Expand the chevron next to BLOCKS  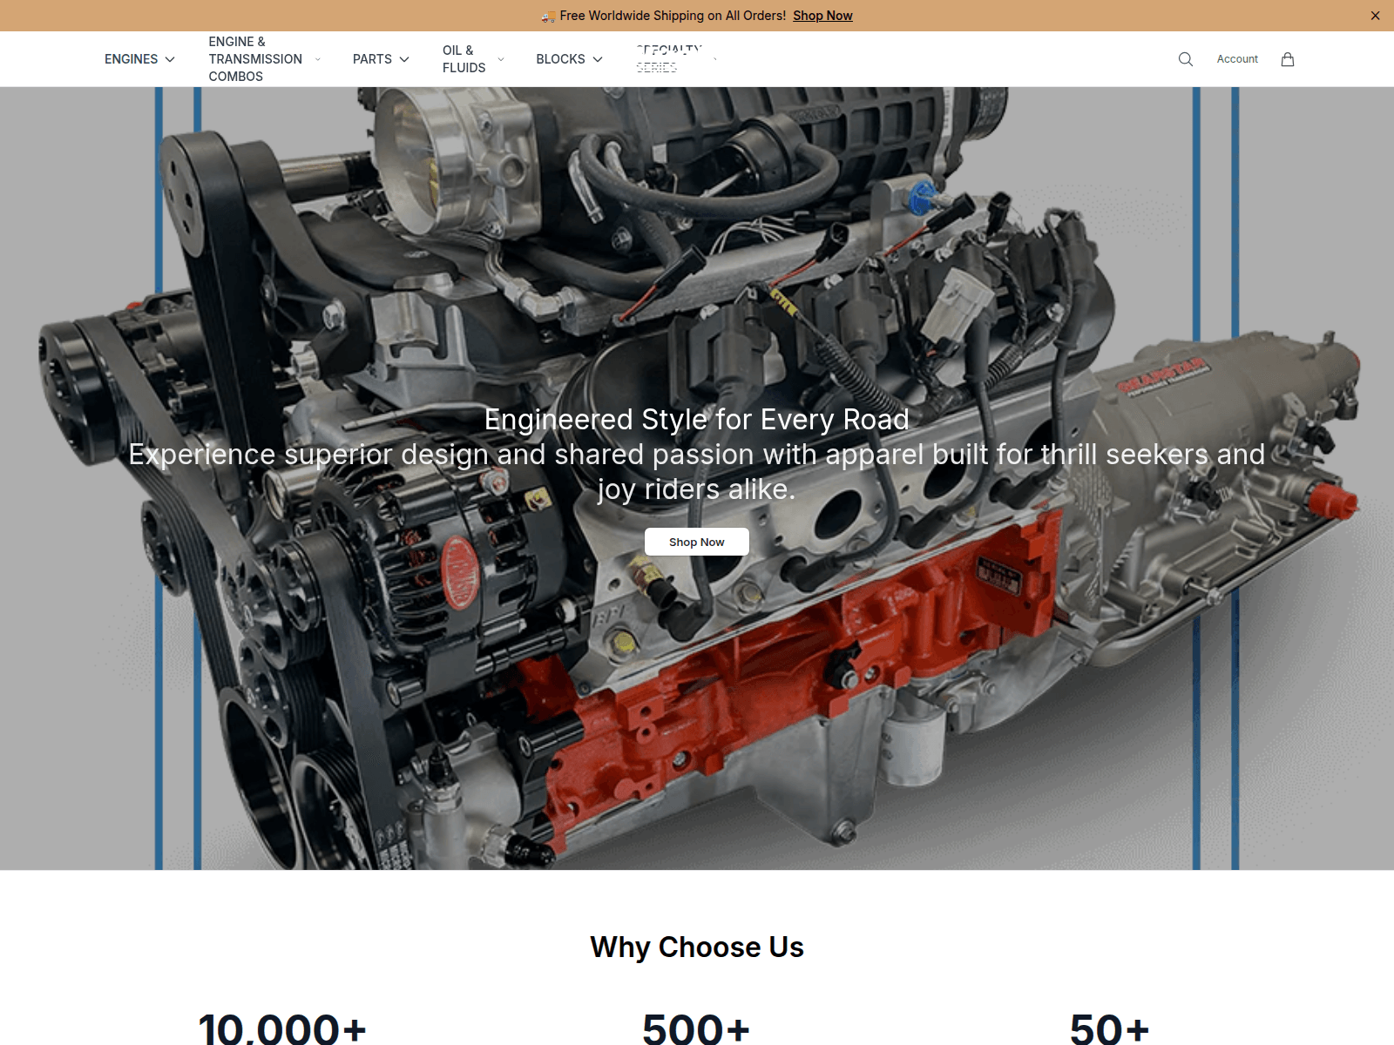click(x=598, y=59)
